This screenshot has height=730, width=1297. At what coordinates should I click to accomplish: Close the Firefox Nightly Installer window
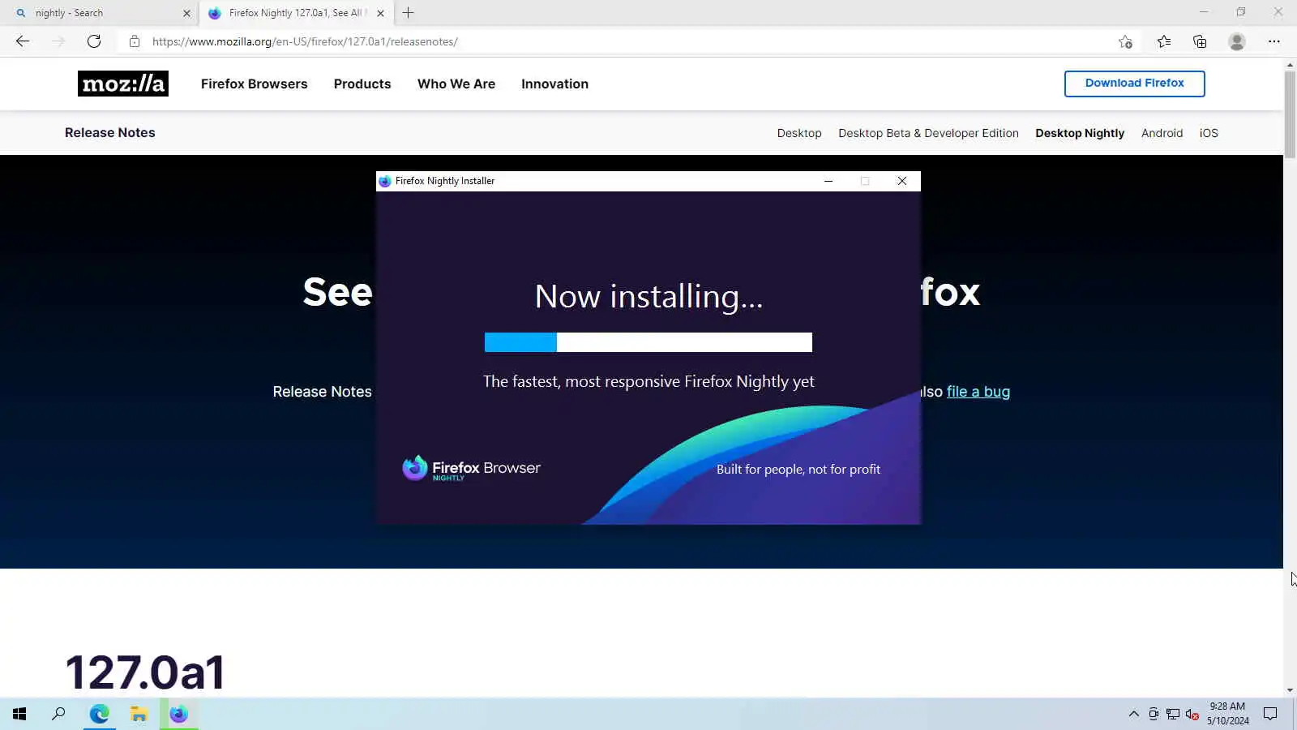click(902, 181)
